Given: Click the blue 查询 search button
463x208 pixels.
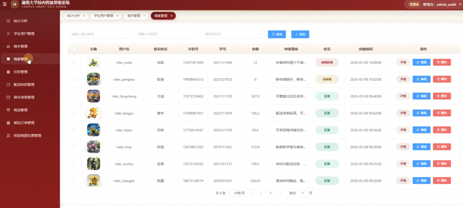Looking at the screenshot, I should tap(277, 34).
